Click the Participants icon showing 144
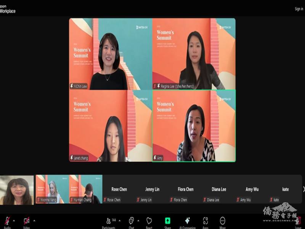The height and width of the screenshot is (229, 305). [x=109, y=221]
